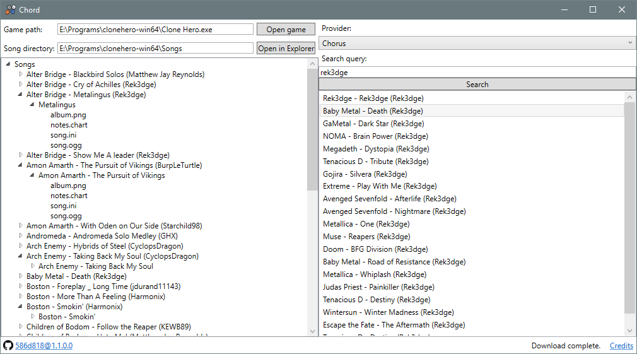Maximize the Chord window
This screenshot has width=637, height=354.
593,9
